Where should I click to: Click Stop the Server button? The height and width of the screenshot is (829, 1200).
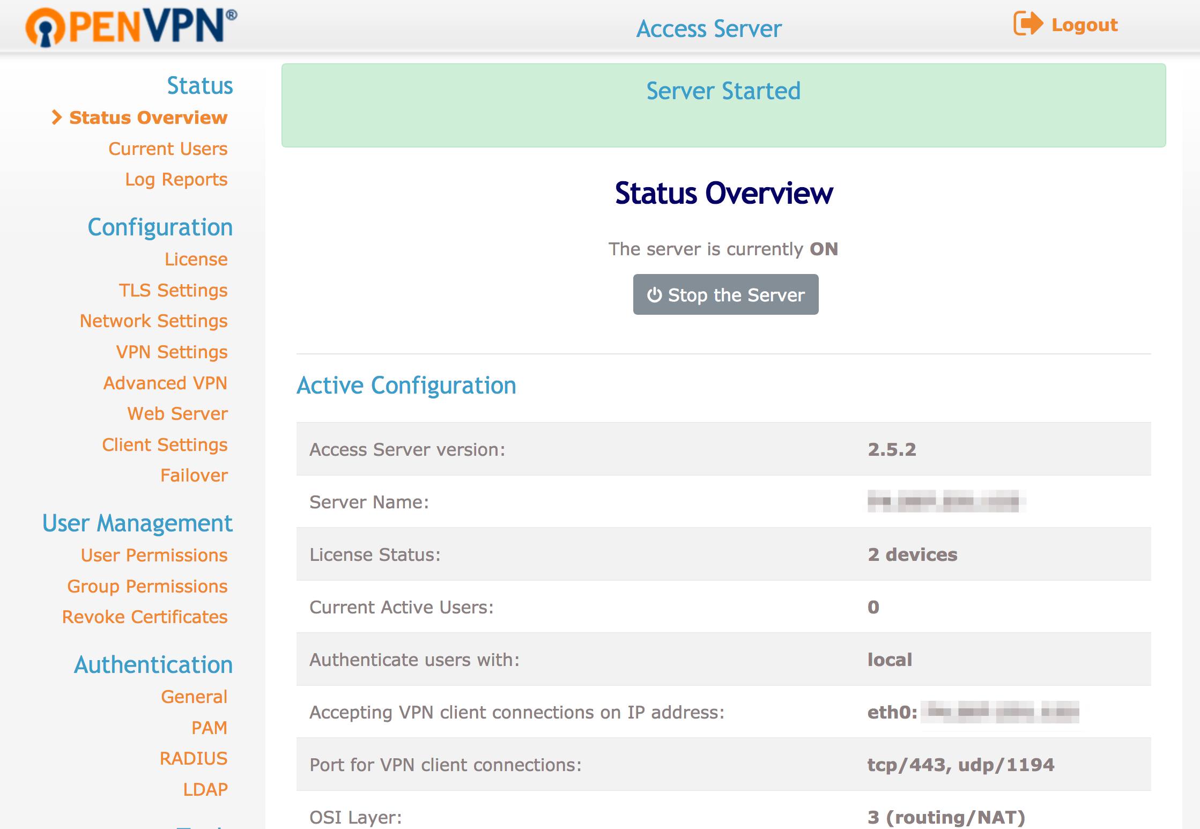725,294
